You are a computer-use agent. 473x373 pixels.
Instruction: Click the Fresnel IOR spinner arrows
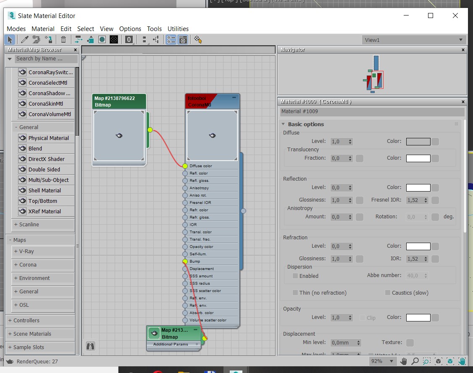[426, 200]
